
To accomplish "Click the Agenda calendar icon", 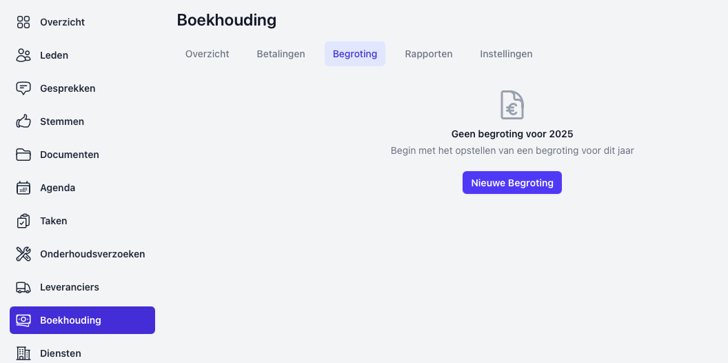I will pyautogui.click(x=23, y=188).
